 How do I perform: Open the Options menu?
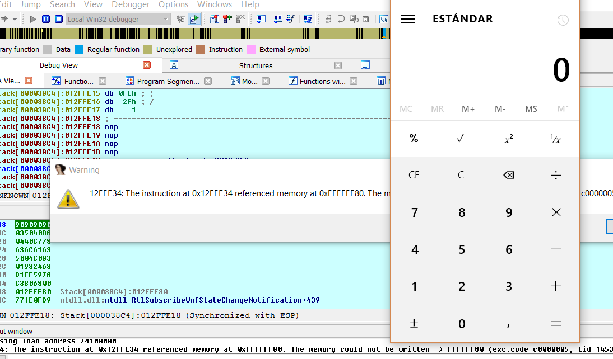pyautogui.click(x=173, y=4)
